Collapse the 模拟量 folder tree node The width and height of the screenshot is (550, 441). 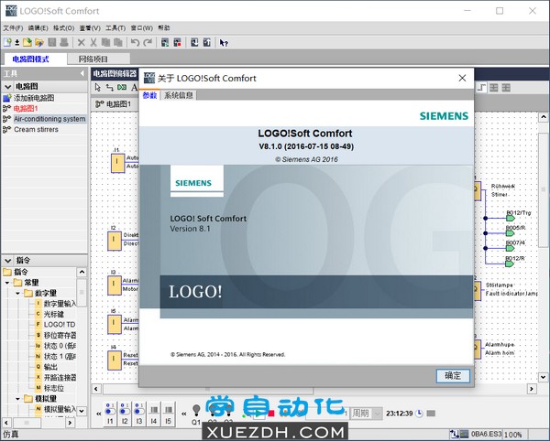[18, 399]
